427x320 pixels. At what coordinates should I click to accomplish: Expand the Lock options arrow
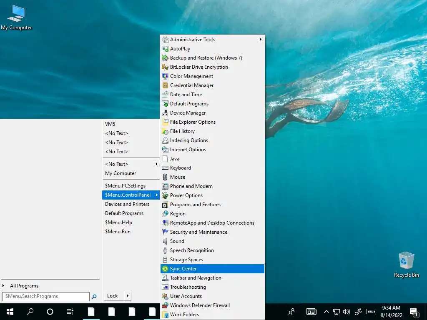point(128,296)
